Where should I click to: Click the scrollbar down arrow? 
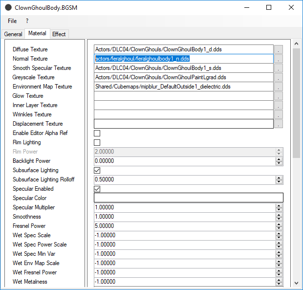point(296,283)
